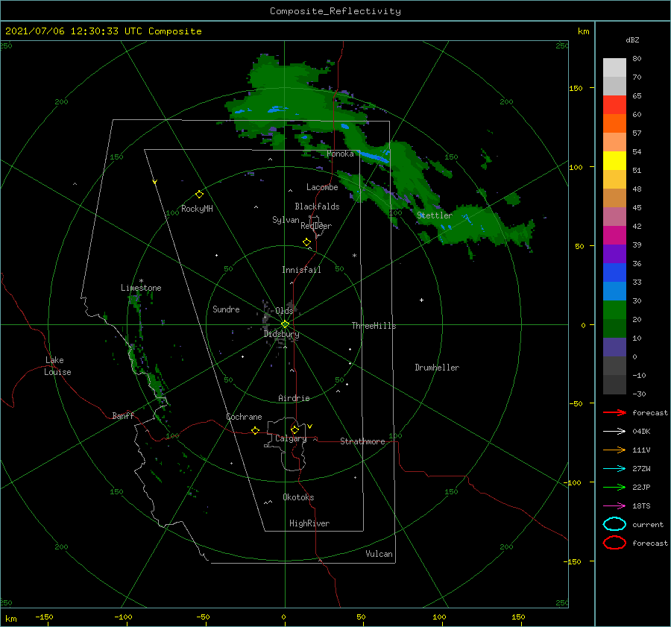The width and height of the screenshot is (671, 627).
Task: Click the purple swatch between 39 and 36 dBZ
Action: point(614,254)
